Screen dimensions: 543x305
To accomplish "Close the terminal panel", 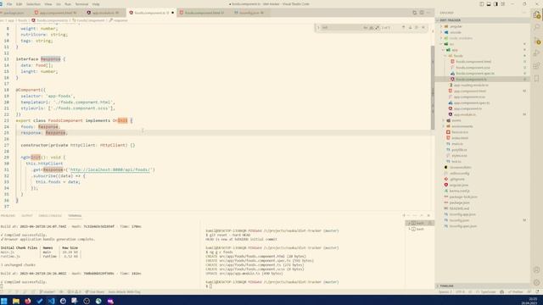I will [x=428, y=215].
